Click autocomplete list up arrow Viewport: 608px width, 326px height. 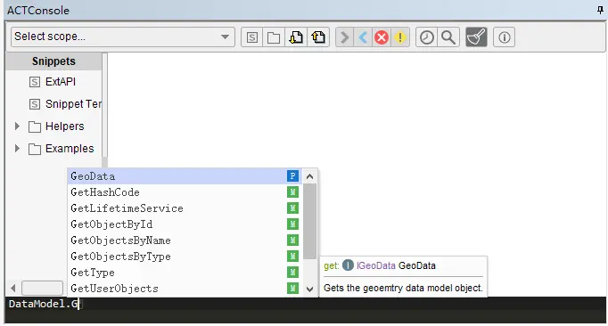pos(309,176)
